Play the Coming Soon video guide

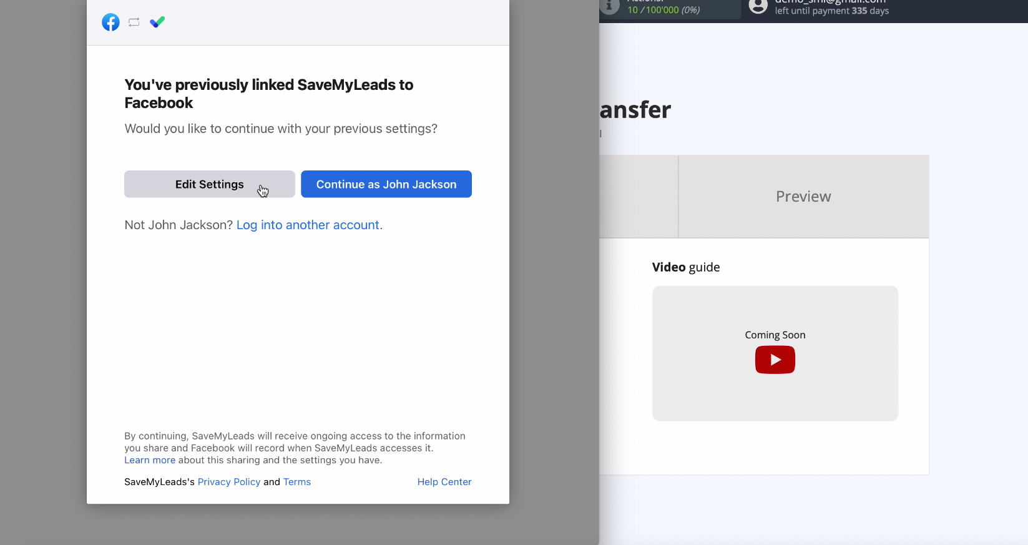[x=775, y=360]
